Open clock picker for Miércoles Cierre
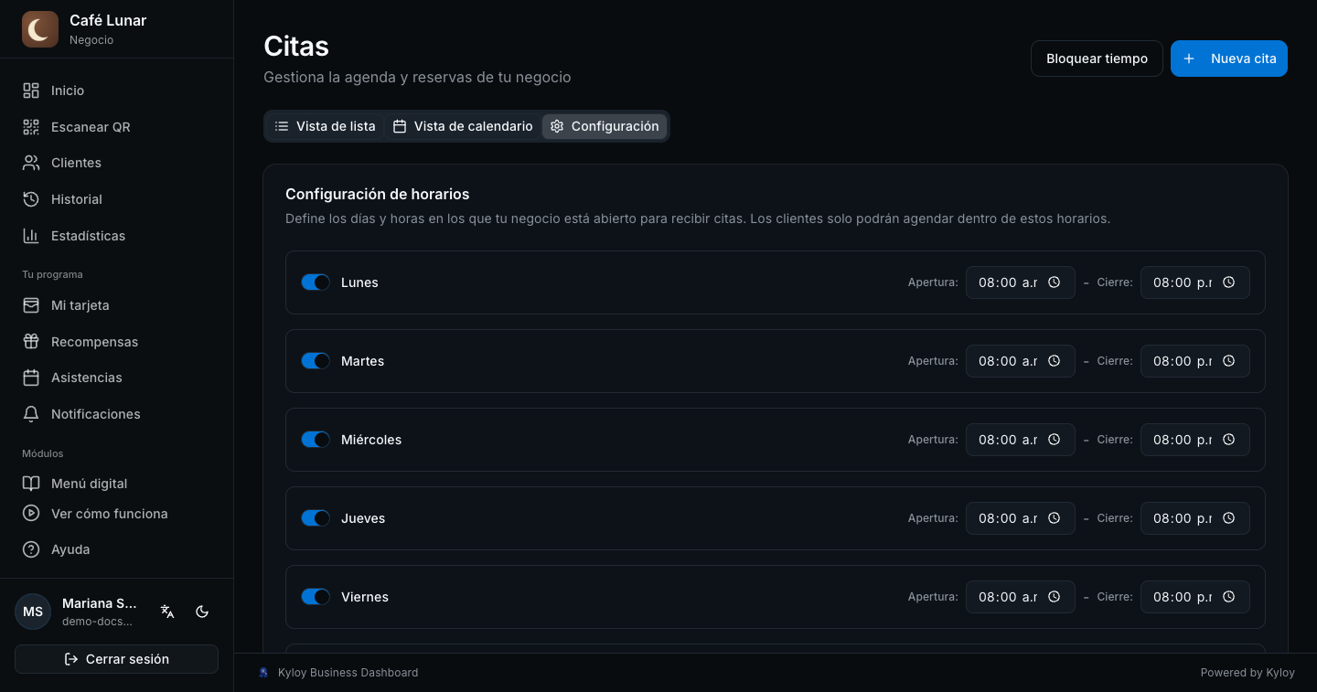The width and height of the screenshot is (1317, 692). 1228,440
